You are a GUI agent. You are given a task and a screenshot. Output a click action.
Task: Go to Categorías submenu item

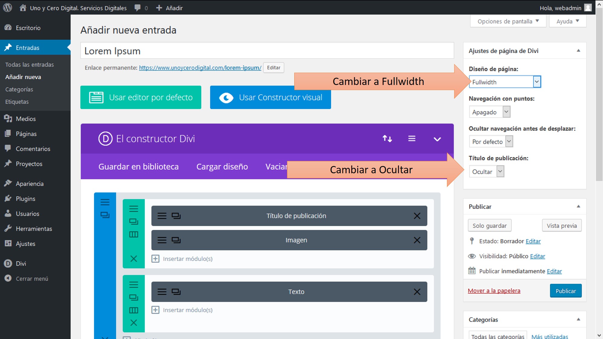(x=19, y=89)
